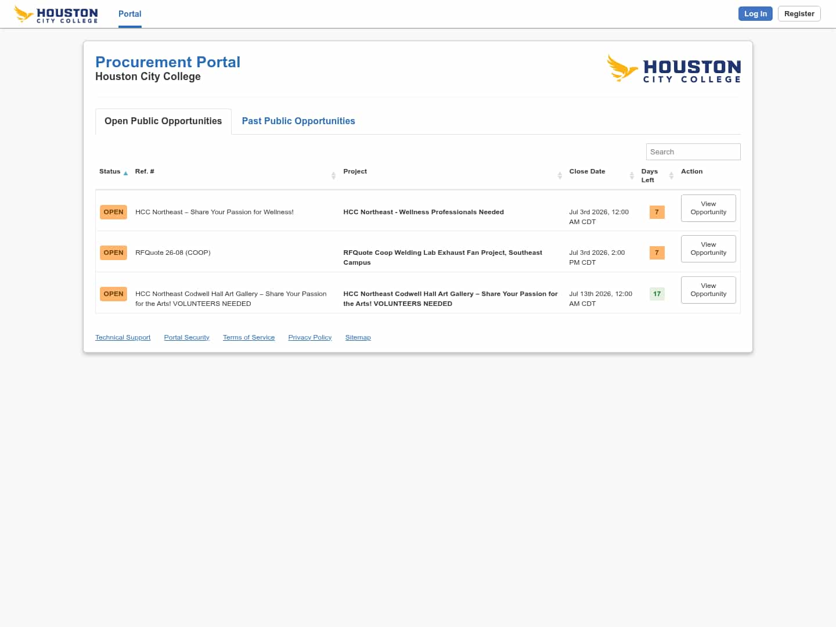Click the Register button

point(799,13)
